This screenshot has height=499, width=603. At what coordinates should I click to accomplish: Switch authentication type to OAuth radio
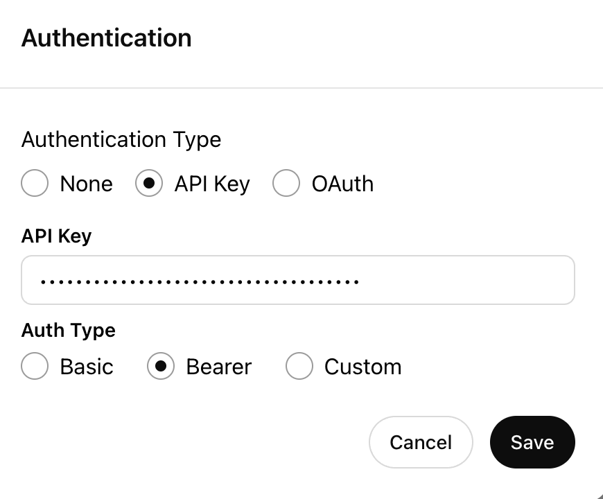click(x=286, y=183)
